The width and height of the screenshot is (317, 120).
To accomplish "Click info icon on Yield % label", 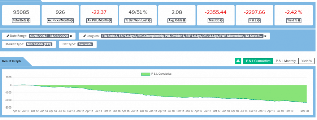I will (299, 20).
